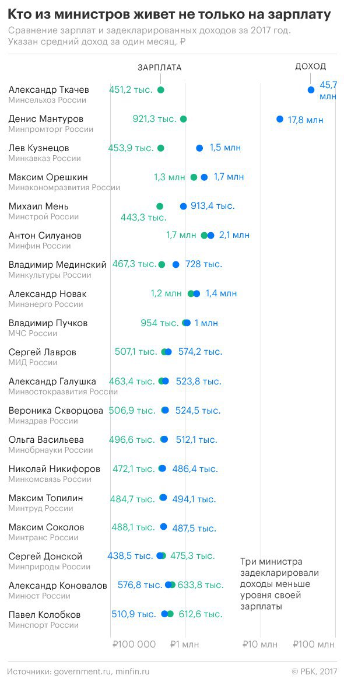Click the note about Три министра

click(280, 584)
